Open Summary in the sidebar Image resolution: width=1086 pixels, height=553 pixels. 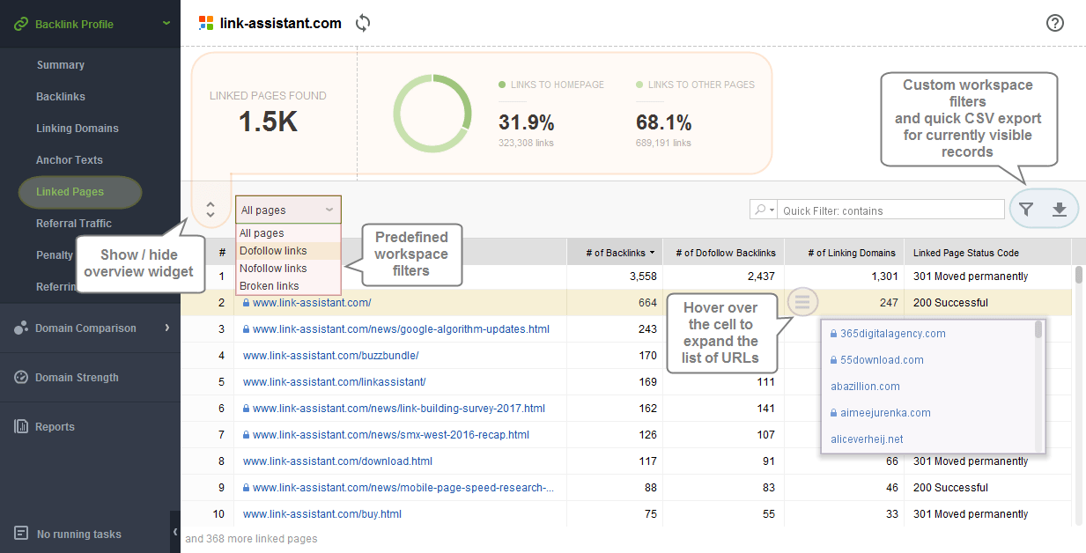61,65
